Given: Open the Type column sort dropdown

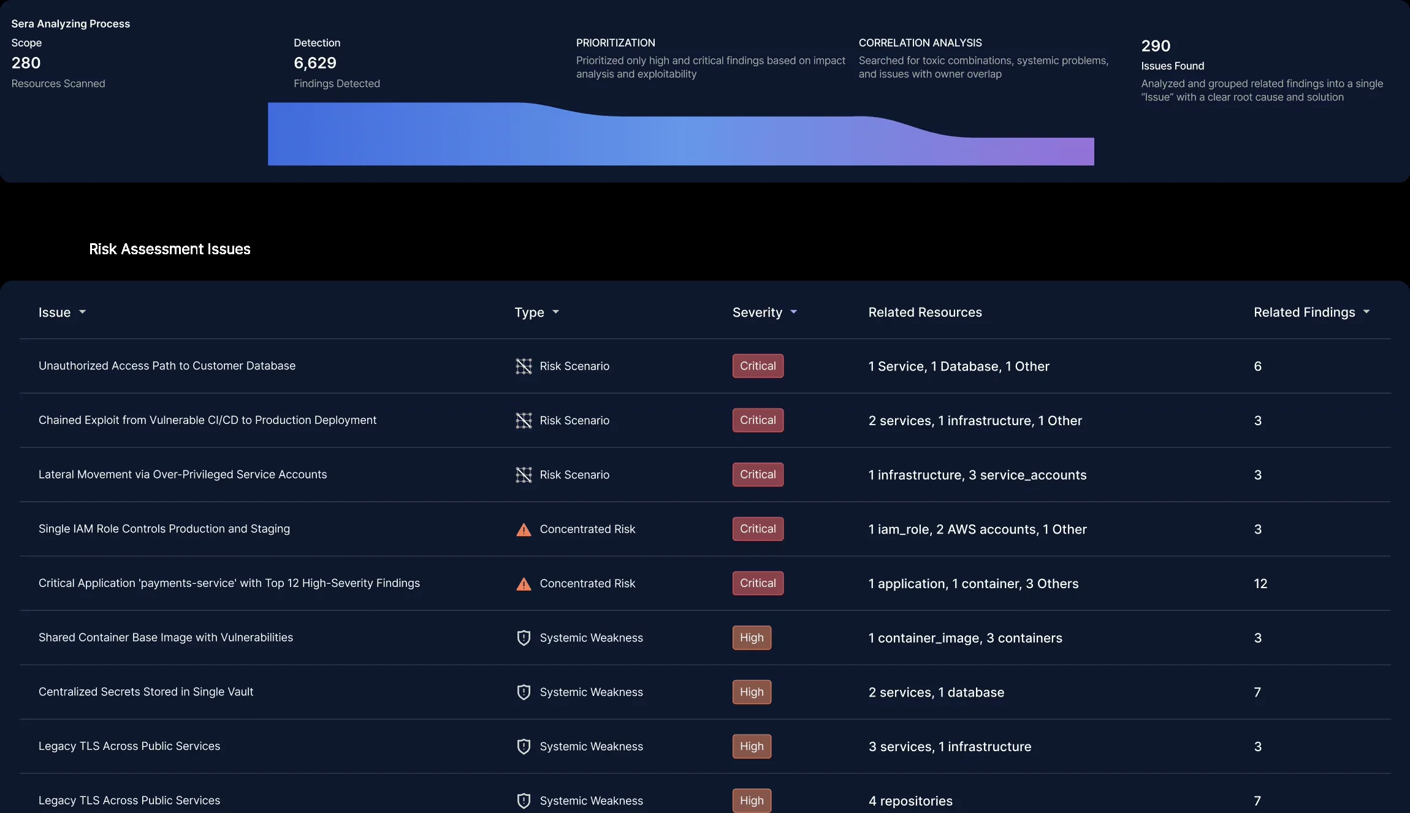Looking at the screenshot, I should click(x=556, y=312).
